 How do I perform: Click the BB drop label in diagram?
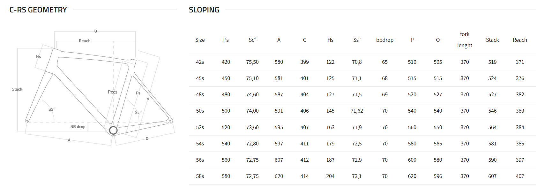click(x=78, y=127)
